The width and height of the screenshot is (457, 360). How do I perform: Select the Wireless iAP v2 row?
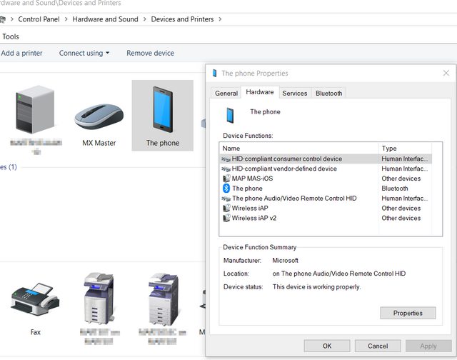point(326,218)
